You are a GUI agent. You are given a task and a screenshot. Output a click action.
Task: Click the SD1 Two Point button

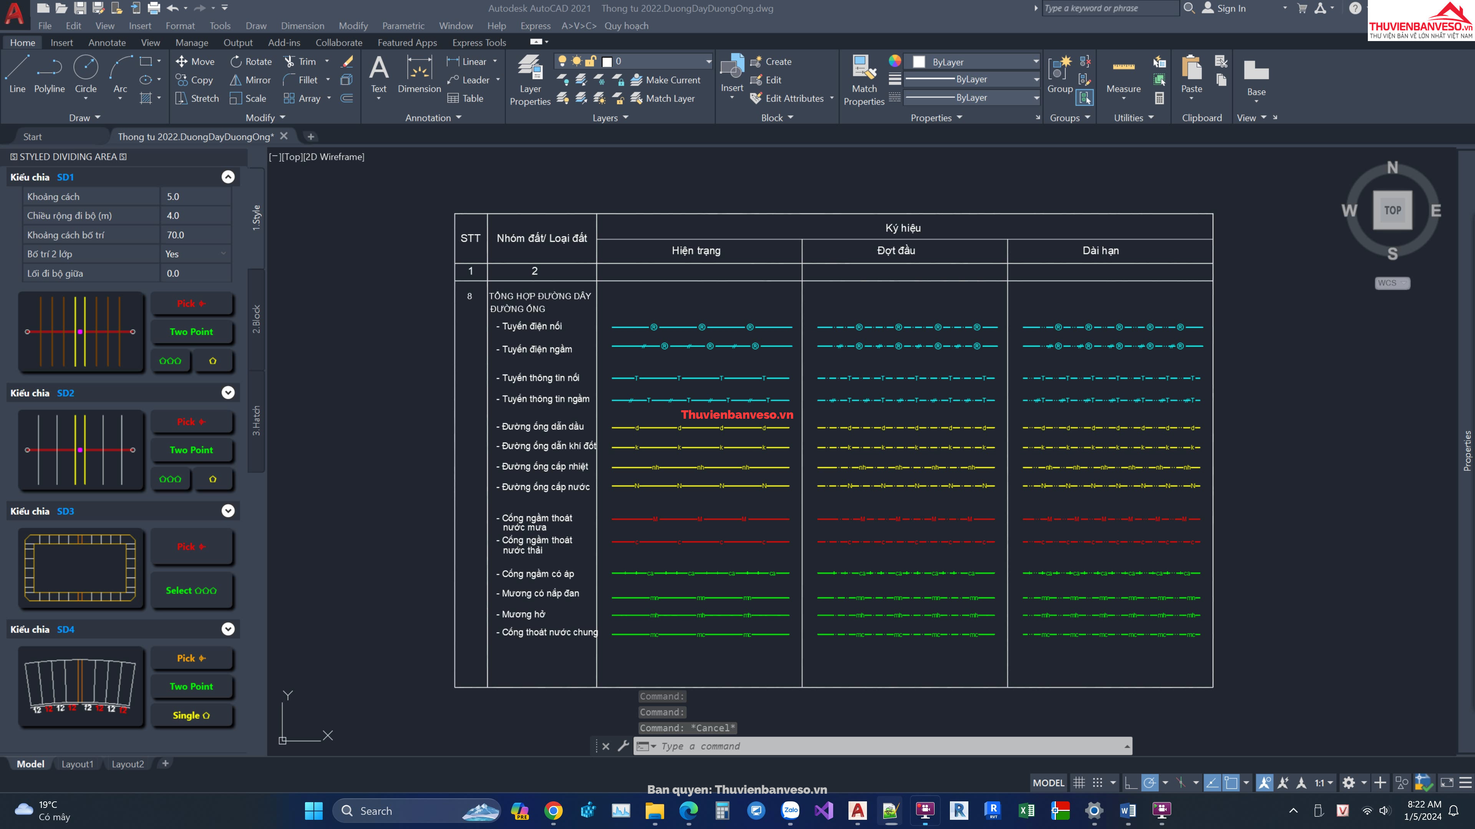tap(191, 332)
